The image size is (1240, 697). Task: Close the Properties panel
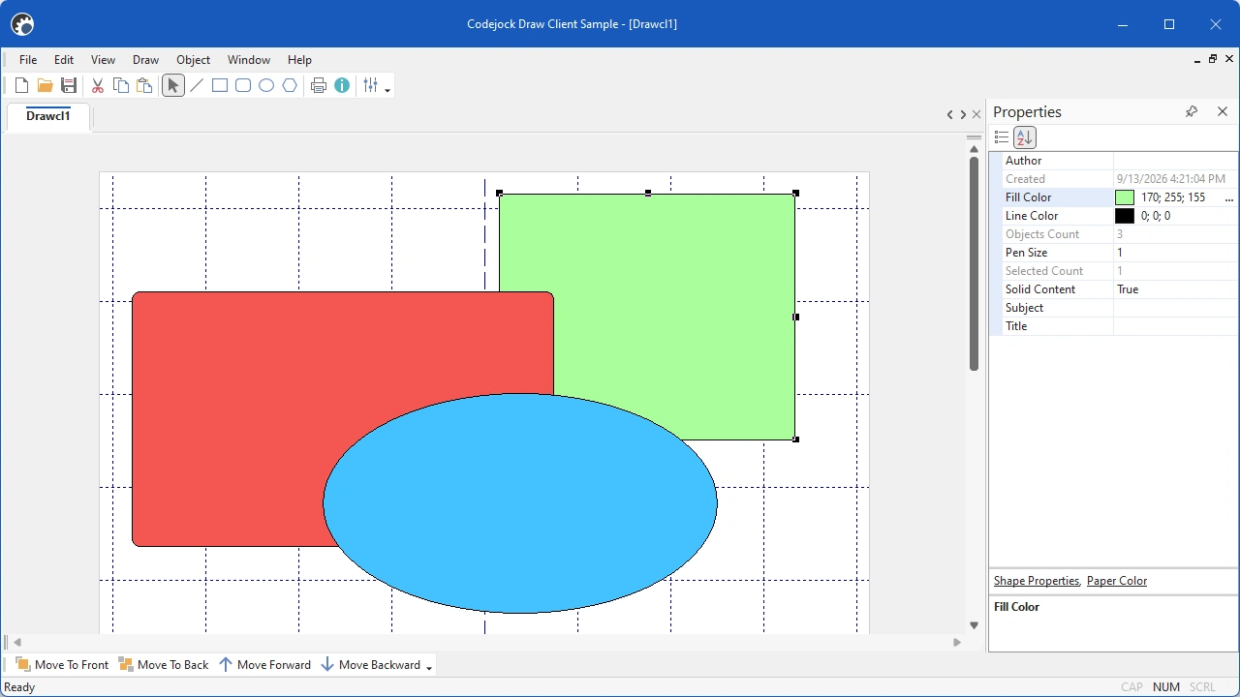pos(1223,112)
